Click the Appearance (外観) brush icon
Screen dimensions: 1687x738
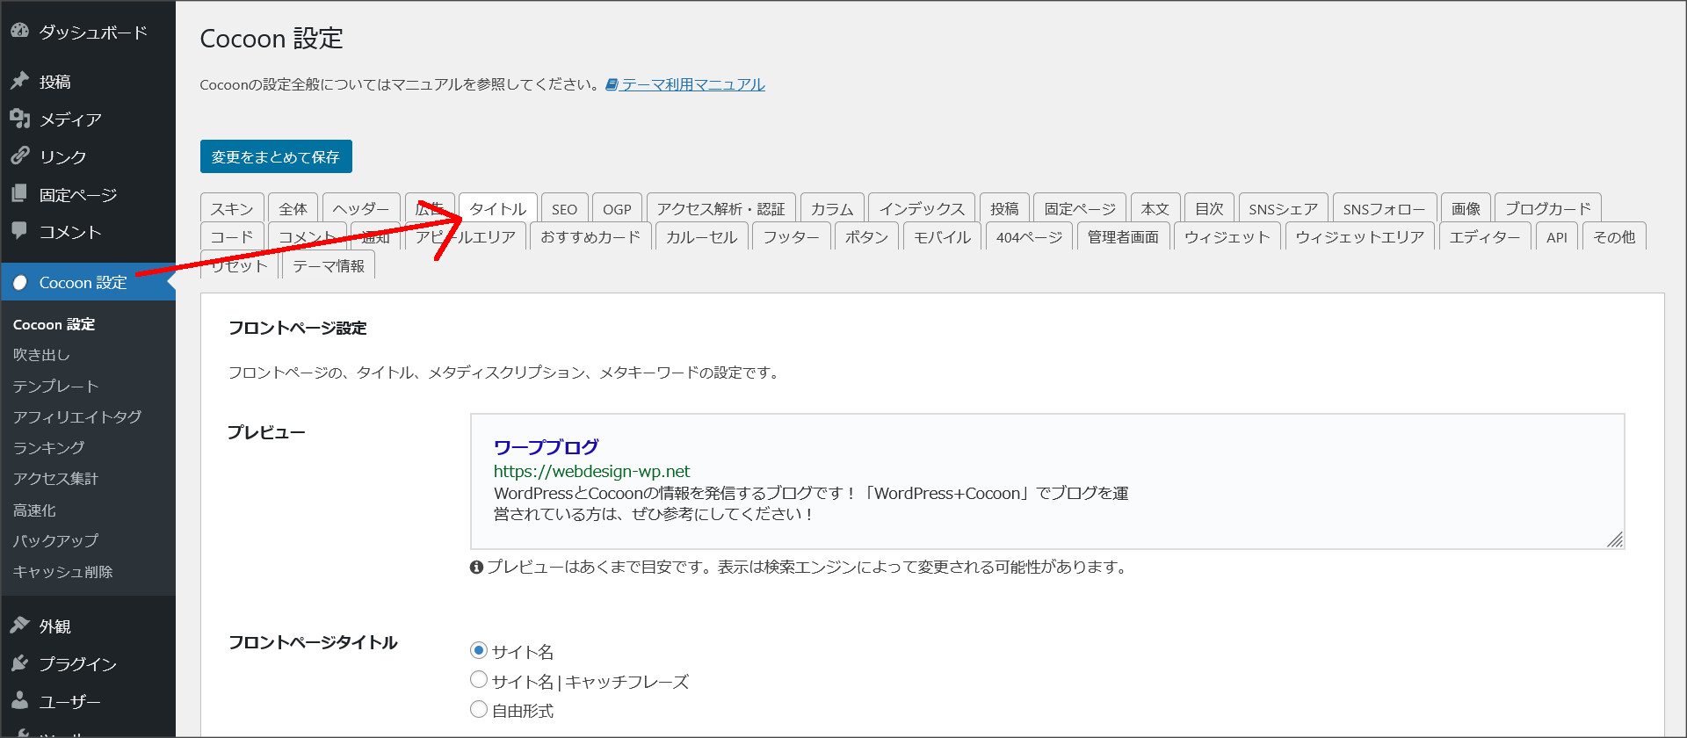[x=19, y=626]
